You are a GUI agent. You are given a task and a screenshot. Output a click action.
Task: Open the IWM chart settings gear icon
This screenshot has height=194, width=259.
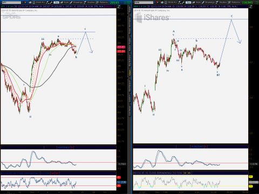click(166, 2)
